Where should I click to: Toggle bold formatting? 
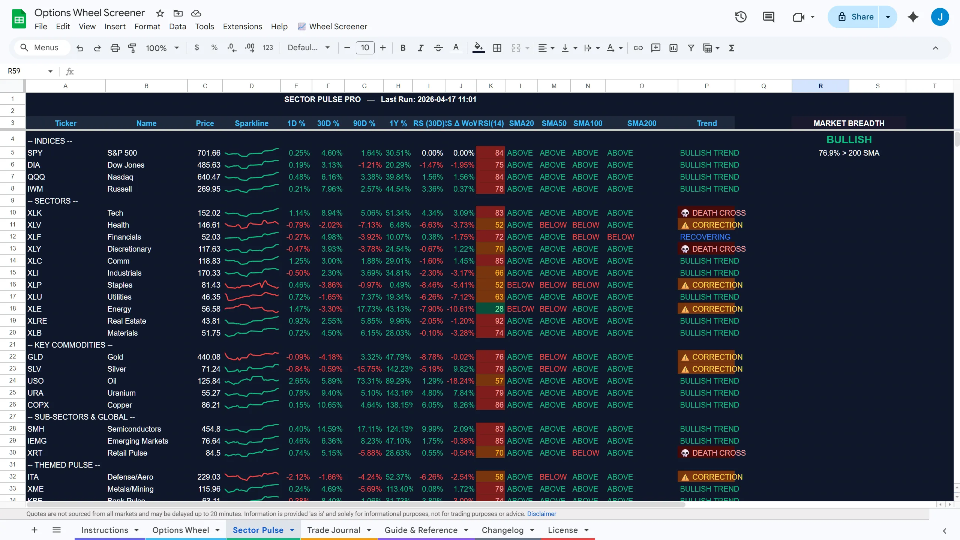point(403,48)
